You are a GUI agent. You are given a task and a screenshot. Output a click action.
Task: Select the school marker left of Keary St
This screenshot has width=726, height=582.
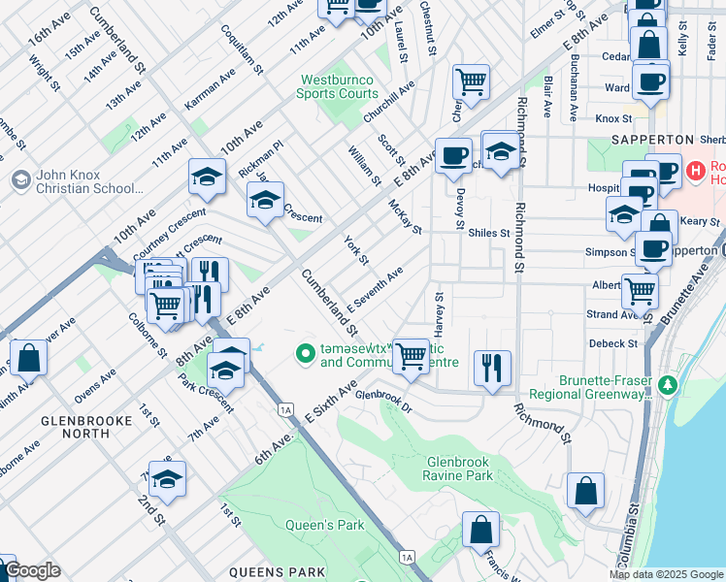(624, 215)
